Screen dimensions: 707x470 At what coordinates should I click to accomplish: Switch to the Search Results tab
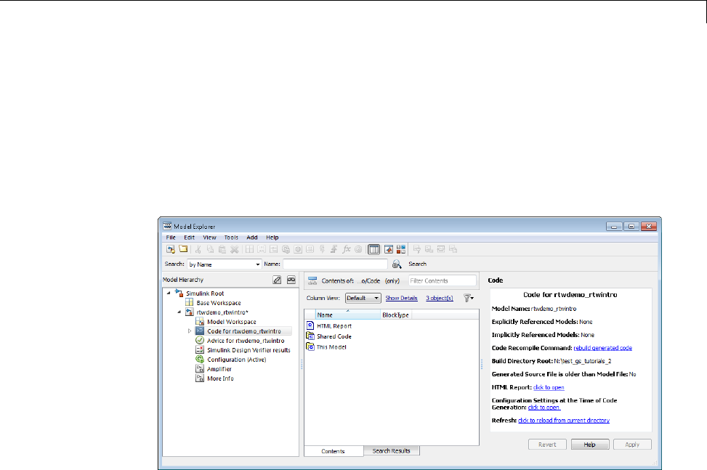[x=392, y=450]
